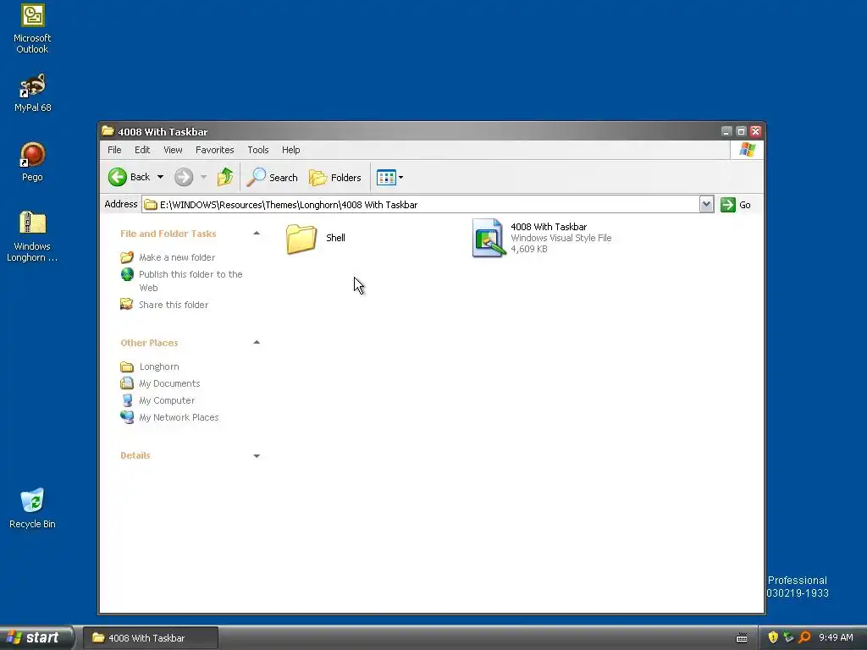Open the Microsoft Outlook desktop icon
Image resolution: width=867 pixels, height=650 pixels.
pos(32,29)
